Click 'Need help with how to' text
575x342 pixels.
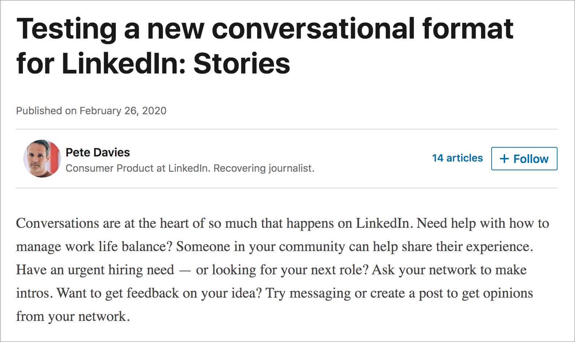[x=483, y=223]
